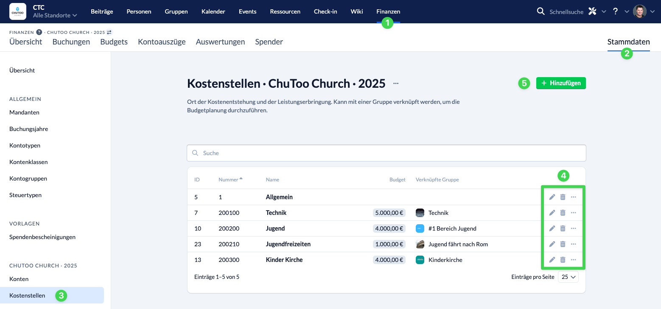Switch to the Buchungen tab
The width and height of the screenshot is (661, 309).
point(71,42)
